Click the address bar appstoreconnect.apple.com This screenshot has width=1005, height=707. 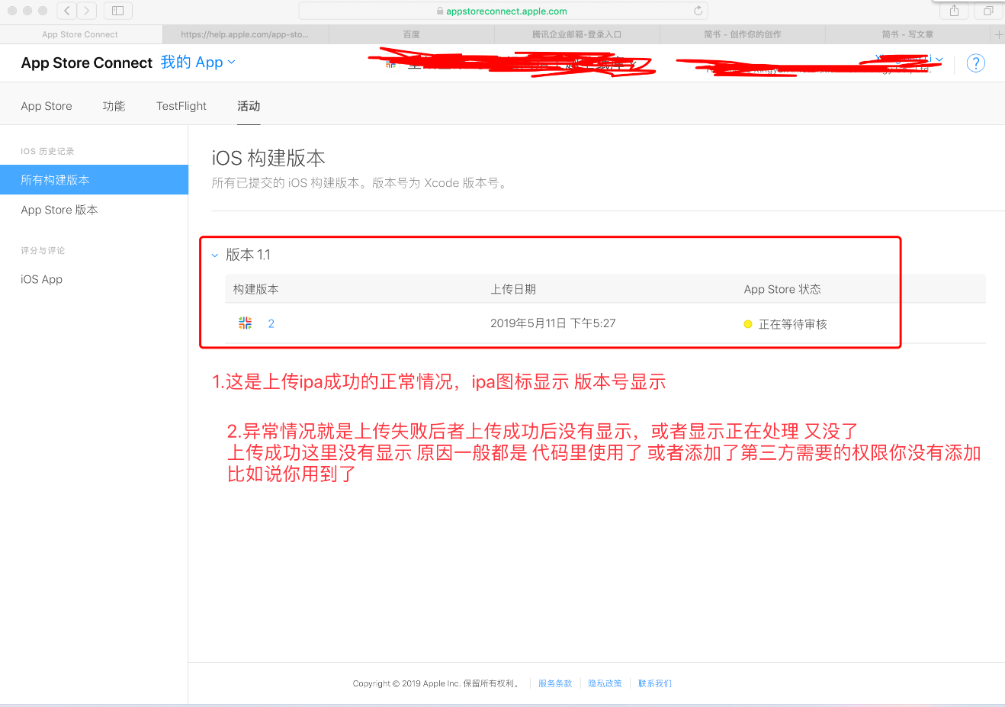tap(502, 11)
